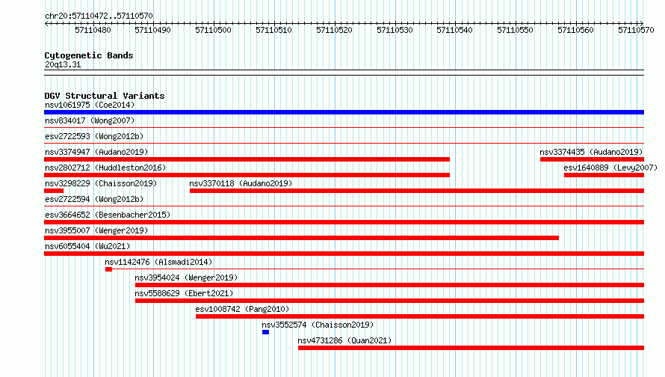
Task: Click ruler position 57110550
Action: point(516,30)
